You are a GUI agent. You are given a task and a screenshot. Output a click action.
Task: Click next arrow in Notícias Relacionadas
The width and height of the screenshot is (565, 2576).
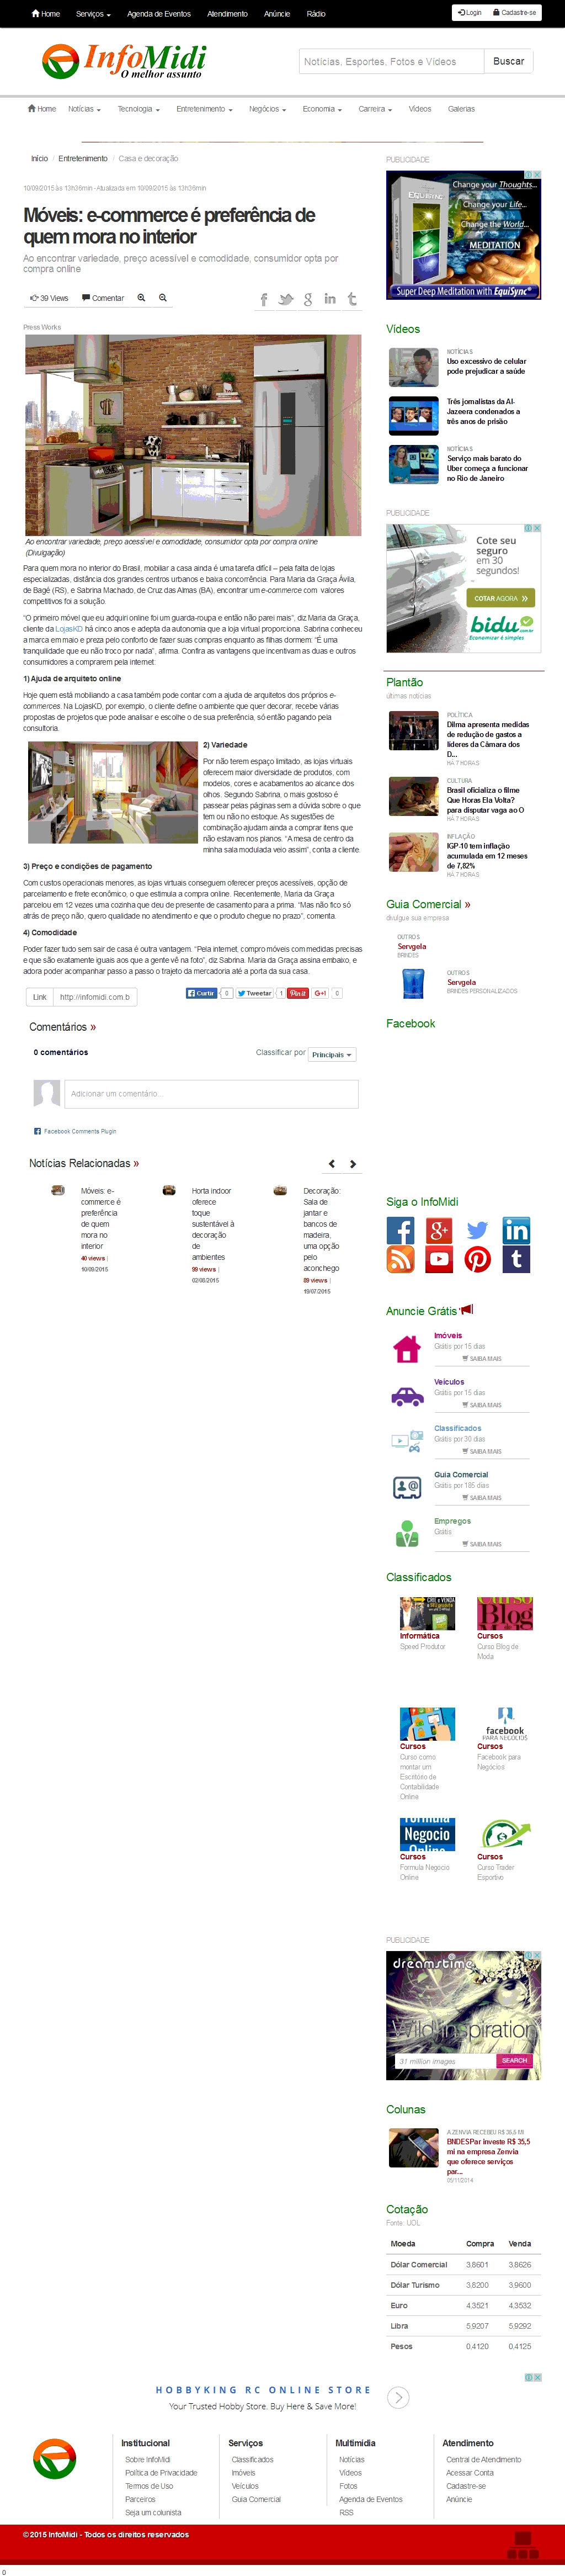353,1164
